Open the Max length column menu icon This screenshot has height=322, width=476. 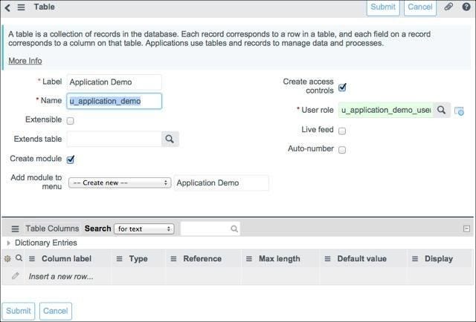pyautogui.click(x=249, y=259)
